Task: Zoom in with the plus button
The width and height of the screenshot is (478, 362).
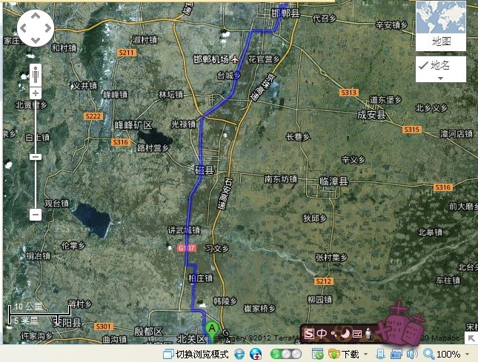Action: click(36, 93)
